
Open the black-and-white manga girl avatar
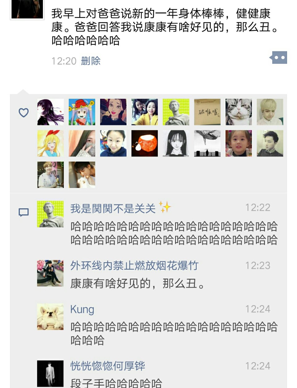click(176, 143)
